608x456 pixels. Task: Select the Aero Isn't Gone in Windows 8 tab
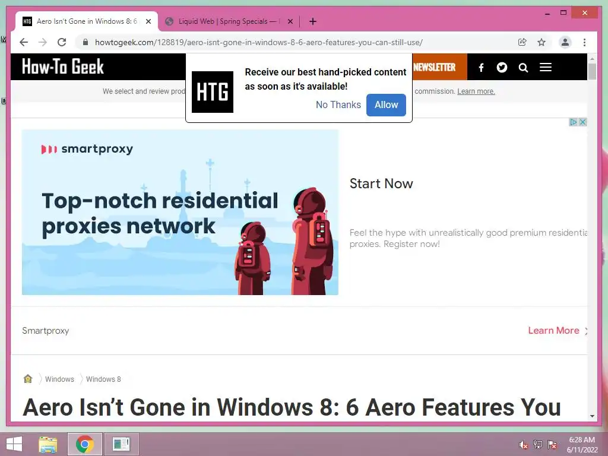(87, 21)
